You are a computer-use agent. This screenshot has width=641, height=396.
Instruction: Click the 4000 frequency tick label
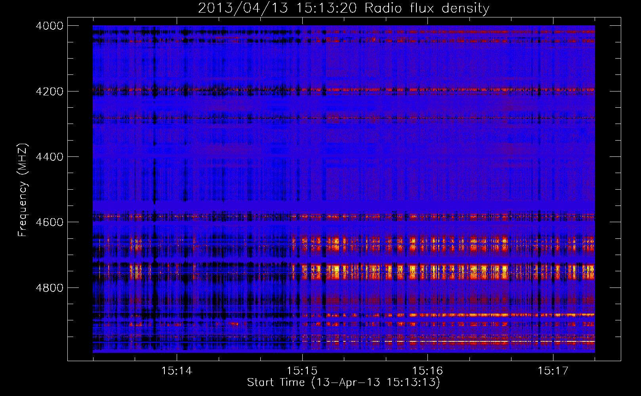[50, 26]
